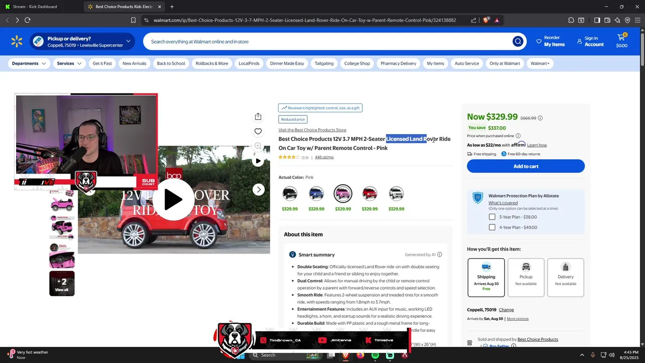Open Pharmacy Delivery nav item

pos(399,64)
